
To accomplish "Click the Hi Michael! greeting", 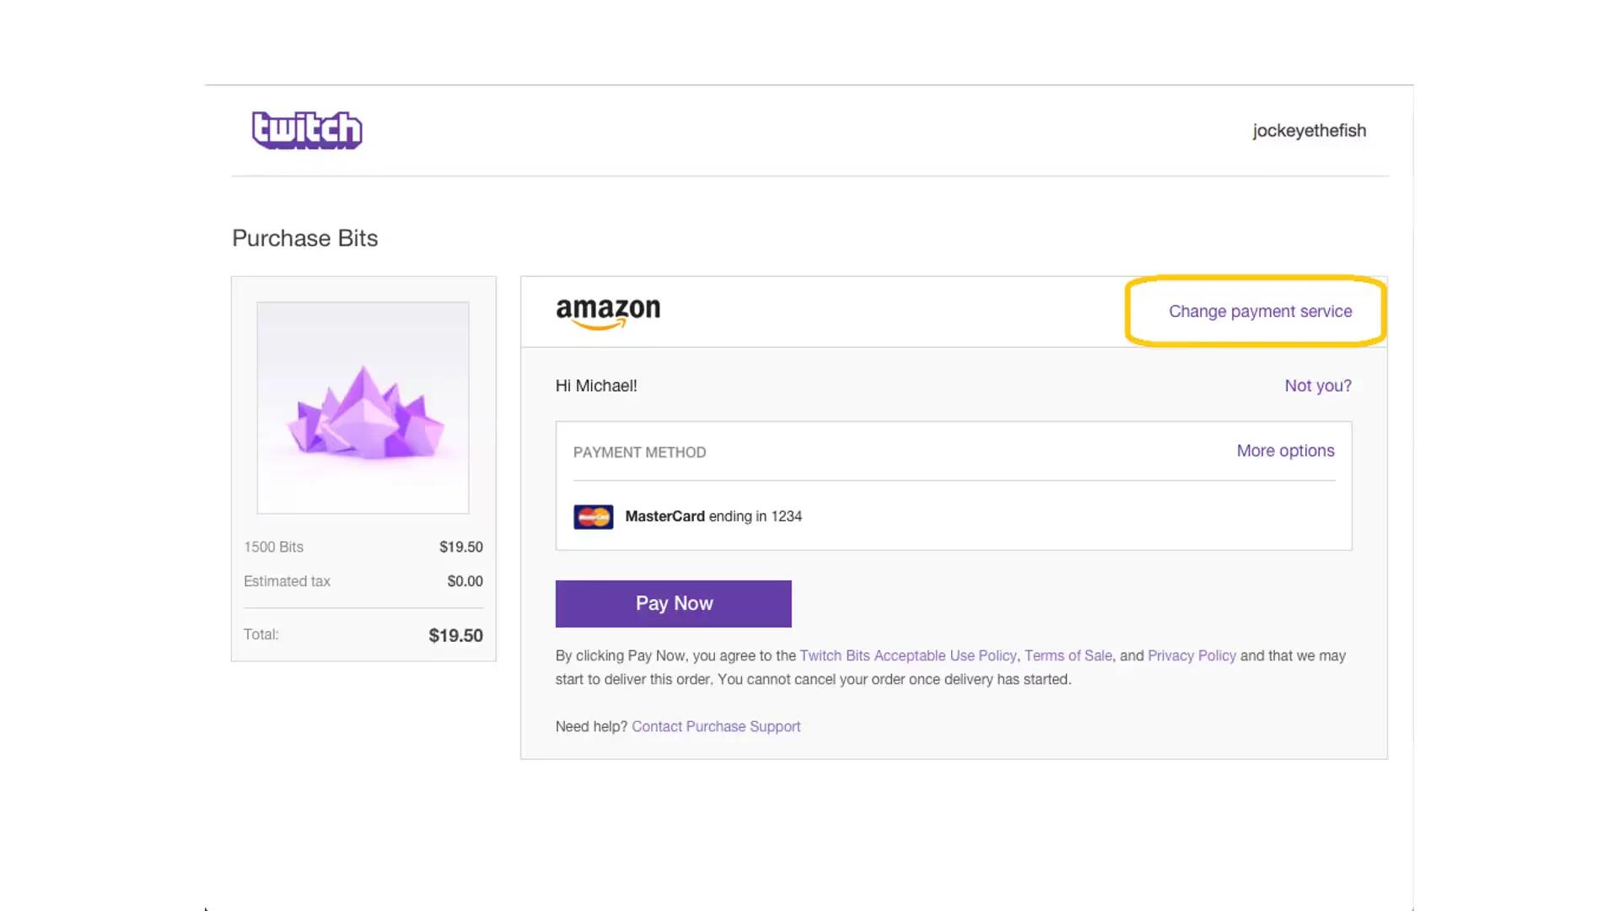I will (x=596, y=385).
